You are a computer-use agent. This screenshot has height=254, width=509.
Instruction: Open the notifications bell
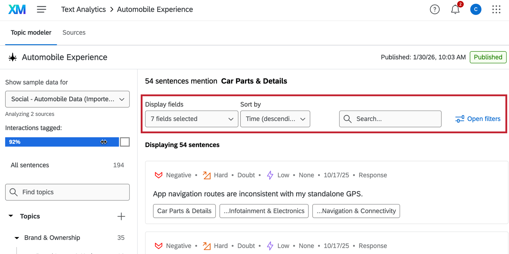(x=455, y=10)
